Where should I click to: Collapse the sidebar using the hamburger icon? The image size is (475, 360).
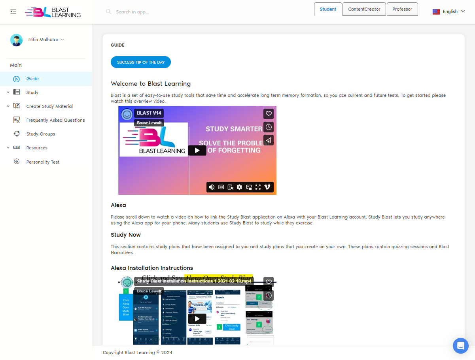[13, 11]
